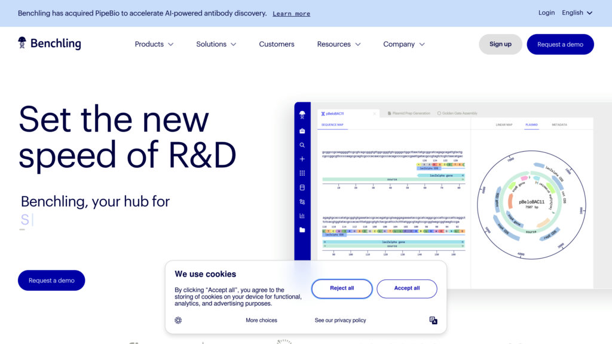Expand the Products dropdown menu

154,44
